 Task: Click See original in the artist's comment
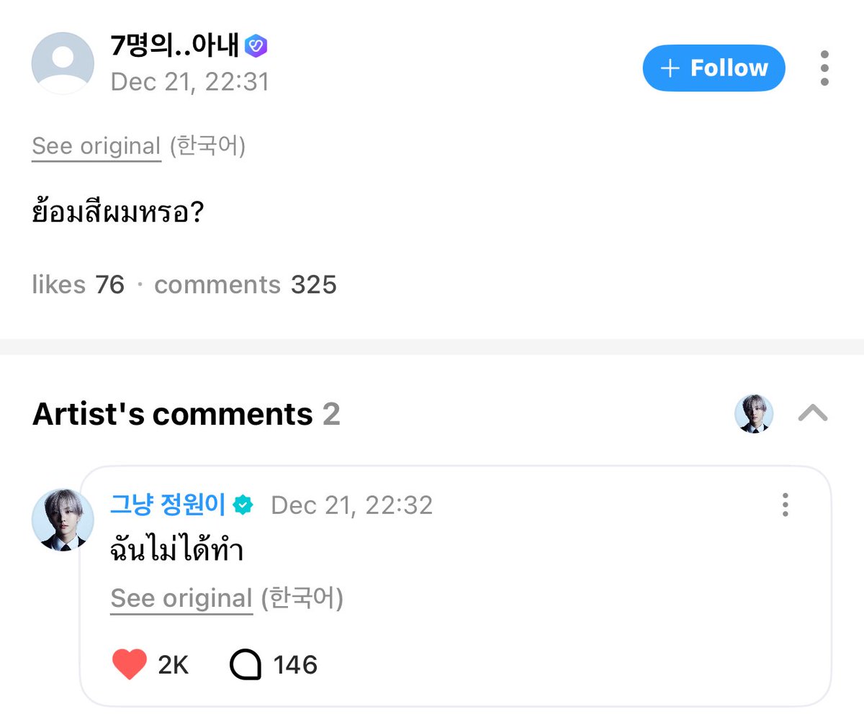pos(181,599)
